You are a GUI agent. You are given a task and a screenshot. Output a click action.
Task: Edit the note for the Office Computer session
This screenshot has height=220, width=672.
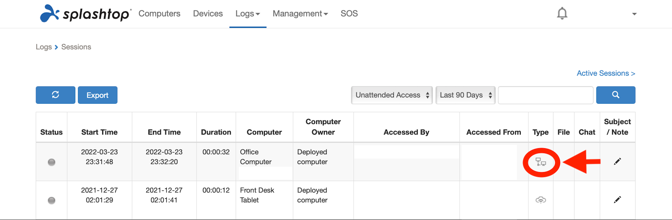[x=617, y=161]
